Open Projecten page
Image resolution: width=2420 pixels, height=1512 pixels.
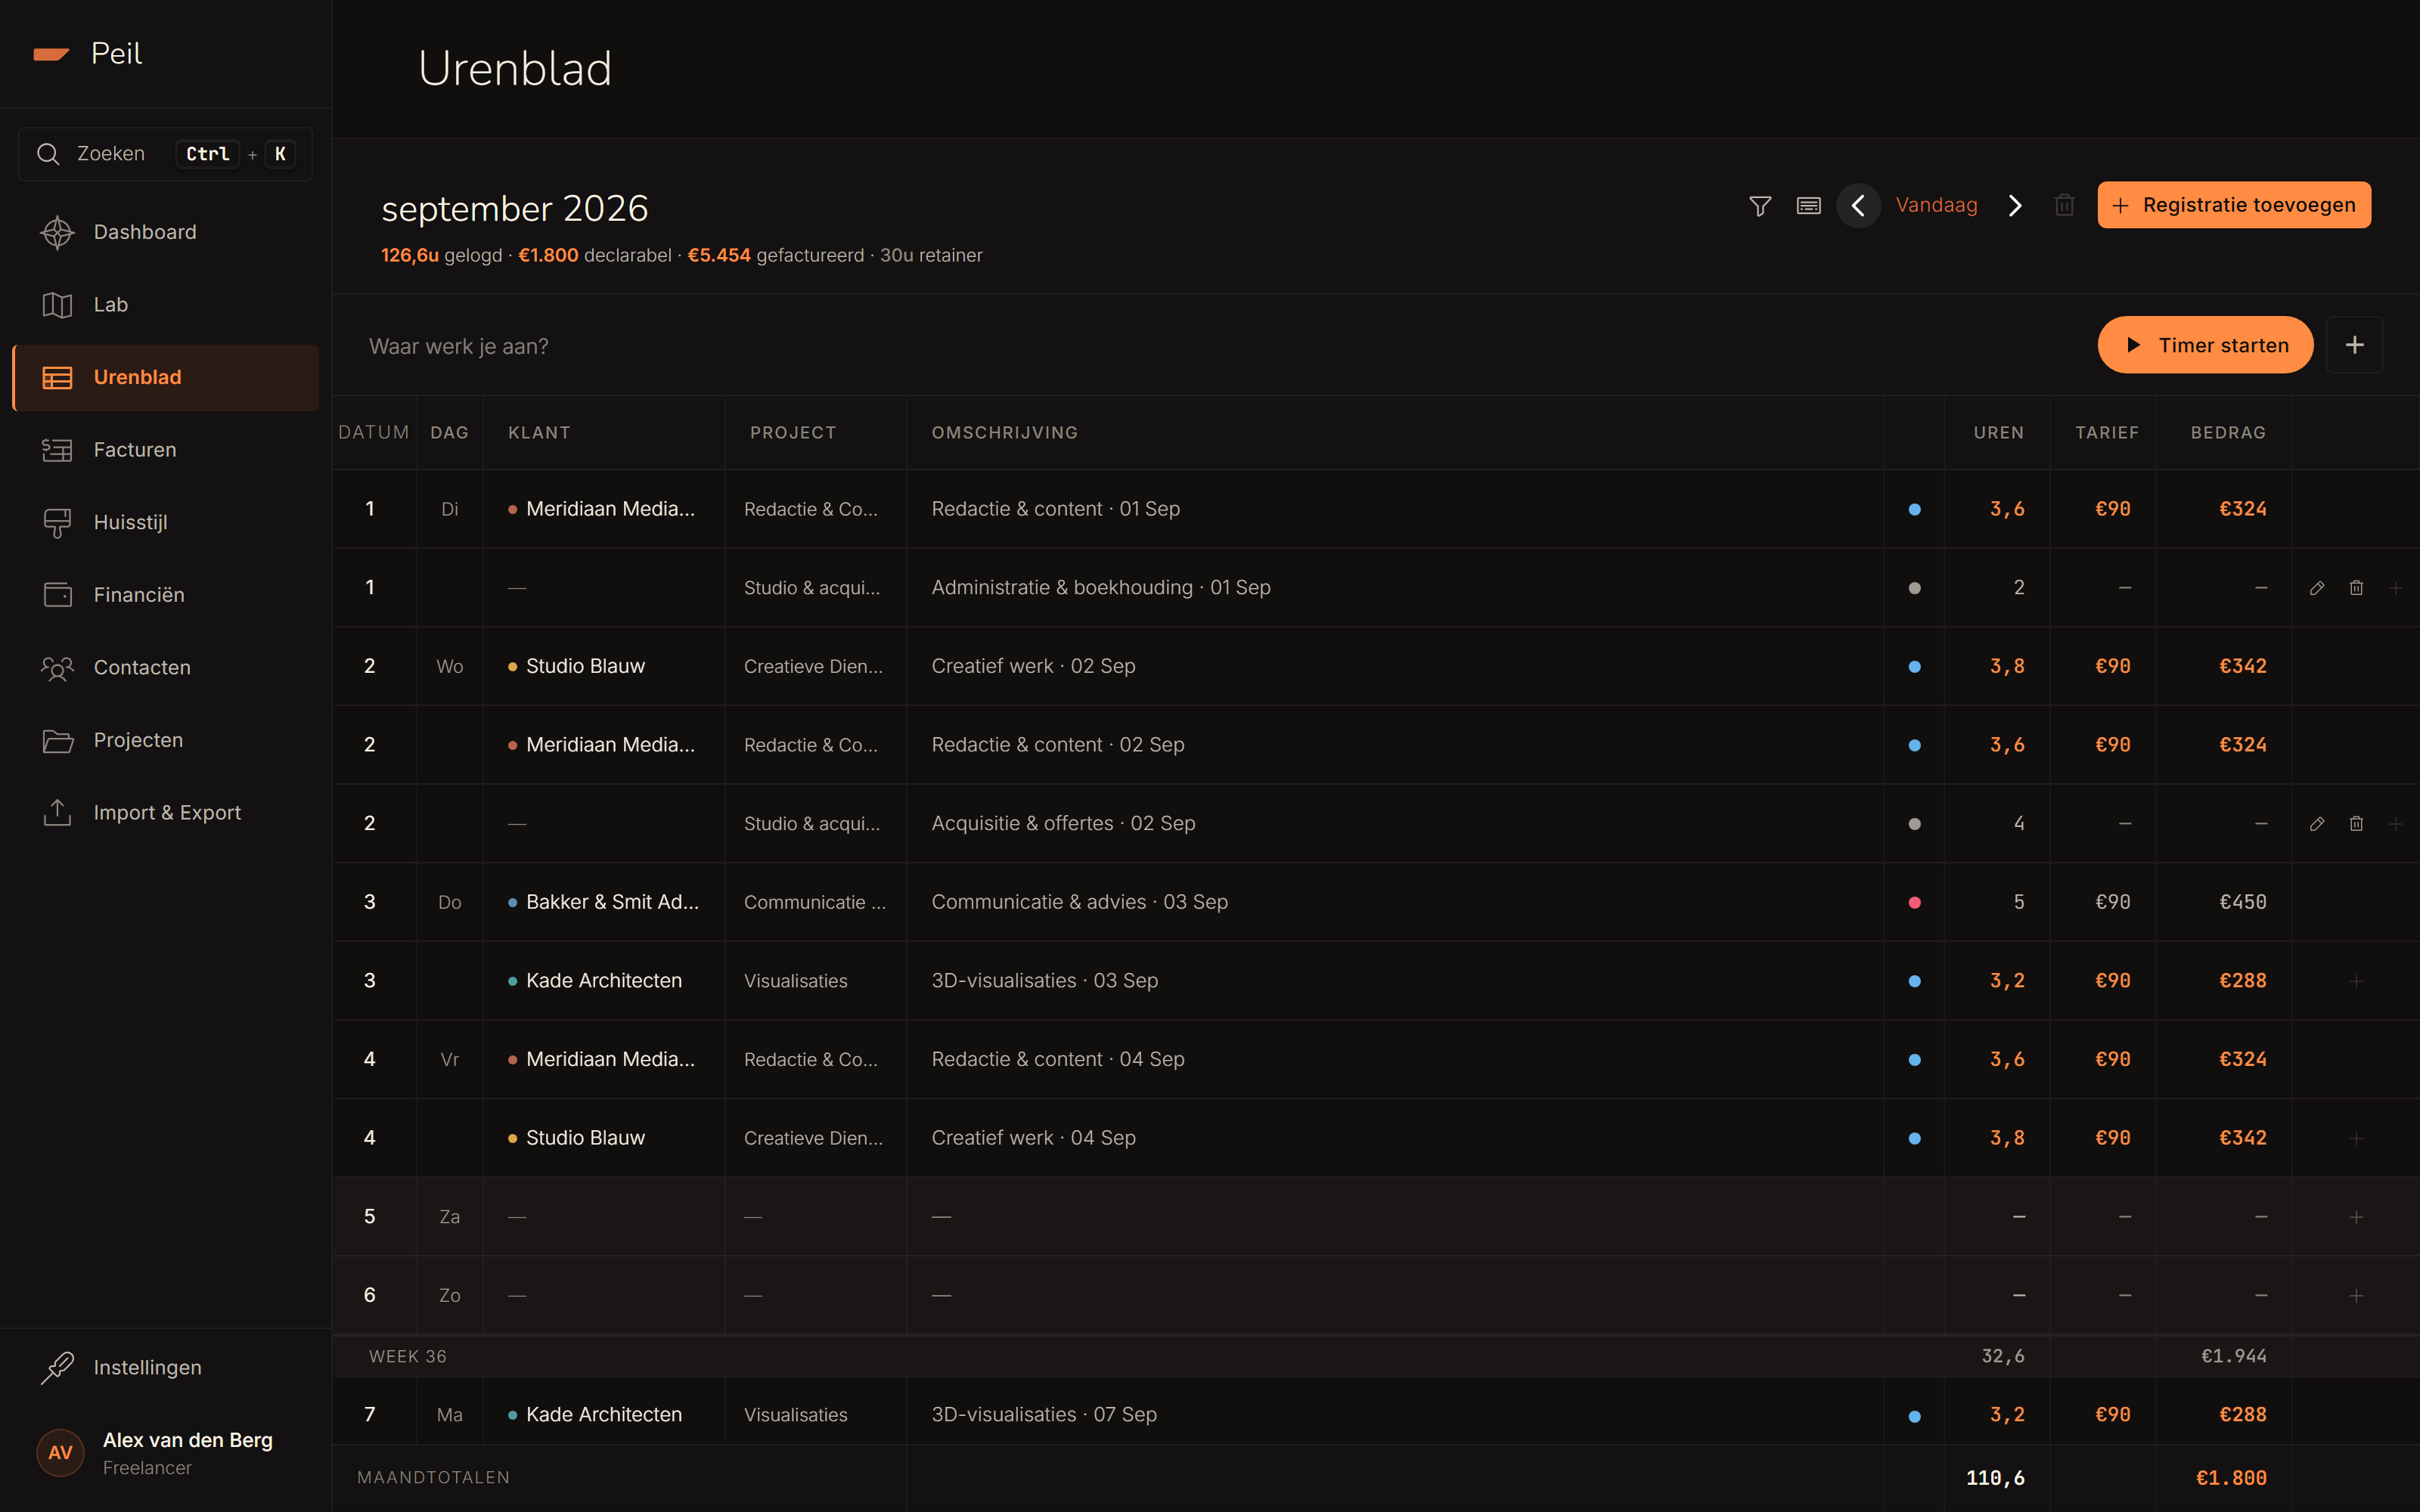pyautogui.click(x=165, y=740)
